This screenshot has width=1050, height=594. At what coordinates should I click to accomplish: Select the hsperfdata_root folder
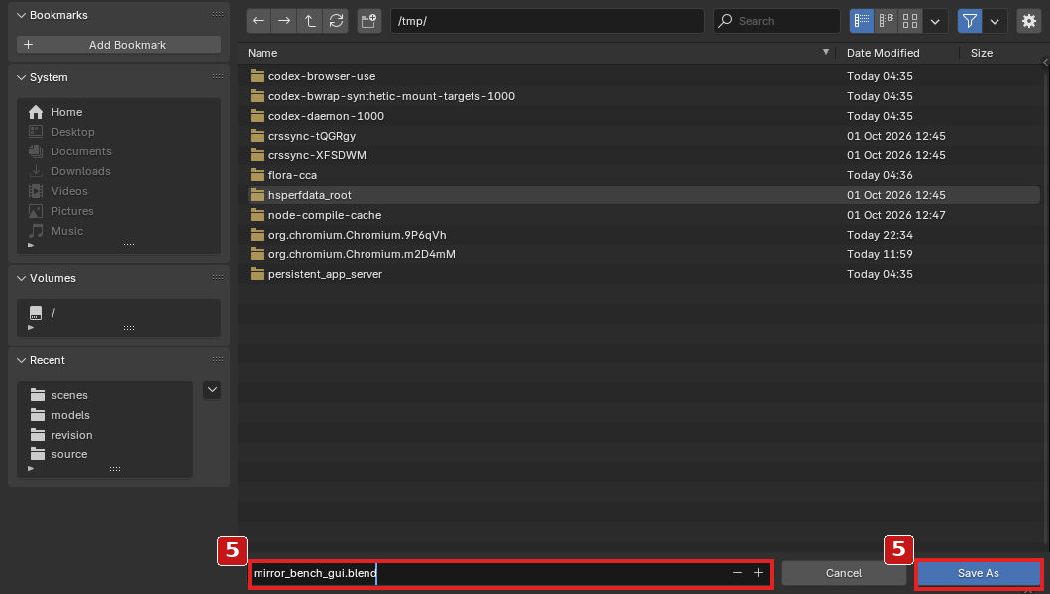tap(643, 195)
